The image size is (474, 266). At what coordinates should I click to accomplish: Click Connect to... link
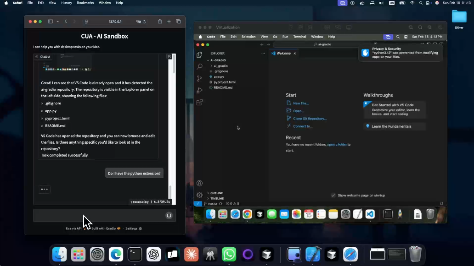pyautogui.click(x=303, y=126)
